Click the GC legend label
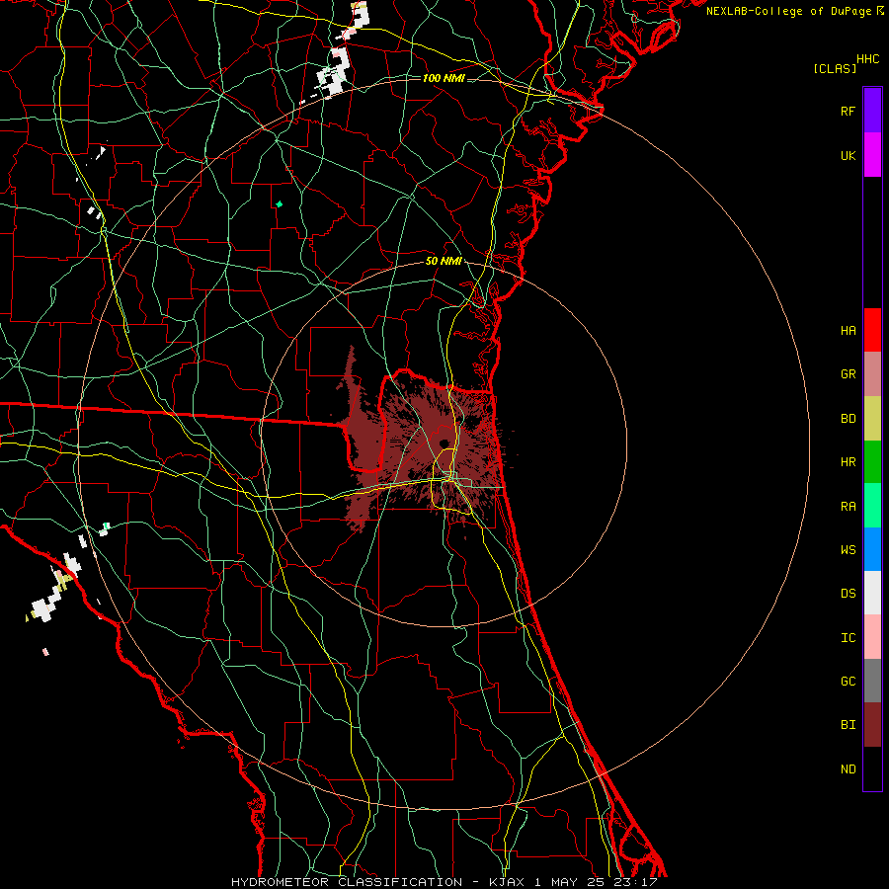The image size is (889, 889). [x=848, y=681]
